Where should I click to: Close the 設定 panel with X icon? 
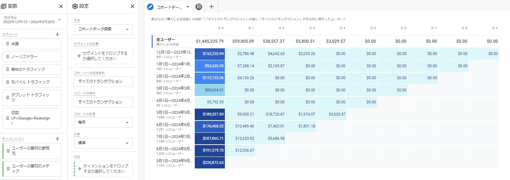132,6
